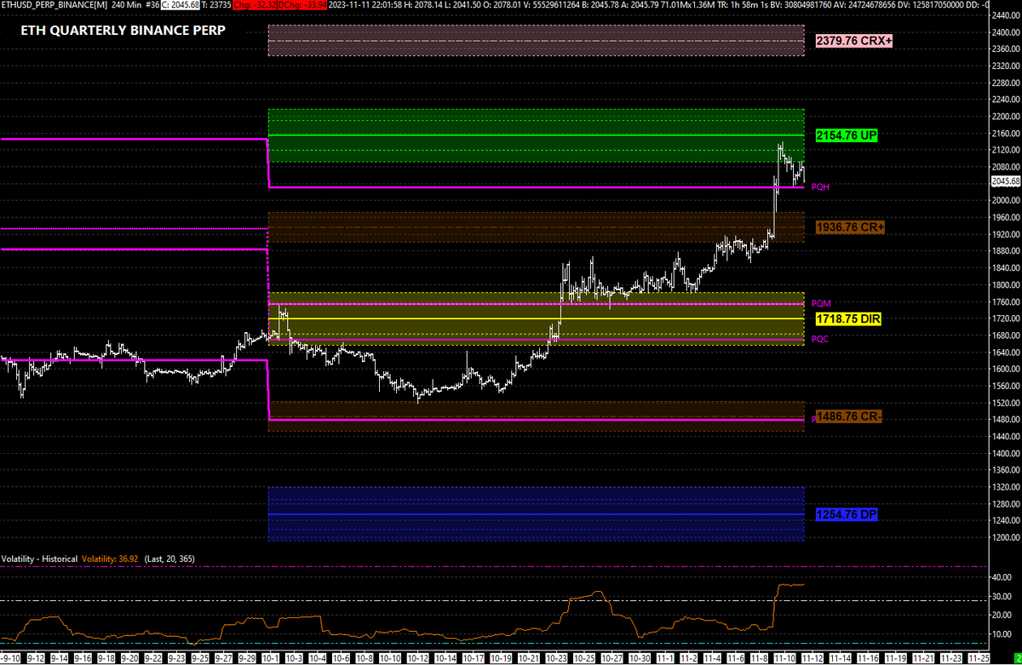This screenshot has width=1022, height=665.
Task: Select the 1486.76 CR- level label
Action: pyautogui.click(x=849, y=417)
